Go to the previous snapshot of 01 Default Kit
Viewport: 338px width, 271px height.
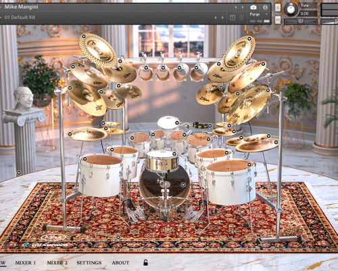pyautogui.click(x=216, y=18)
